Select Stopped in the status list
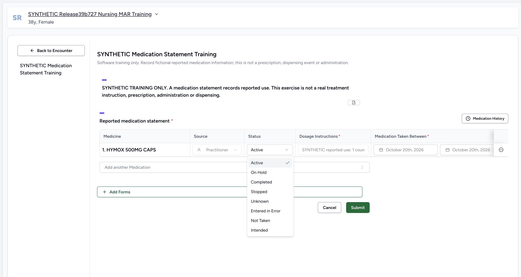This screenshot has width=521, height=277. [270, 192]
